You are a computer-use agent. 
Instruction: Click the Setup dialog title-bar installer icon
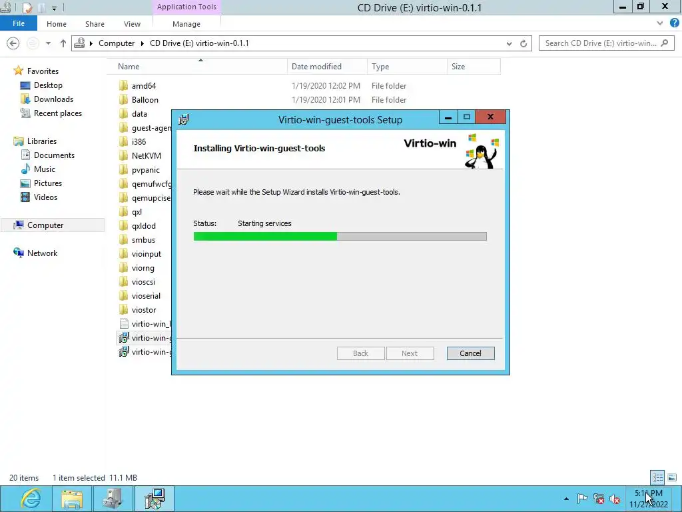[184, 119]
